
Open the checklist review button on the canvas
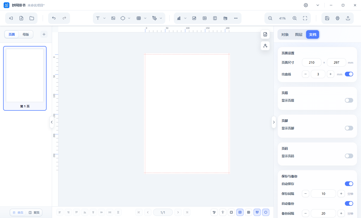265,34
